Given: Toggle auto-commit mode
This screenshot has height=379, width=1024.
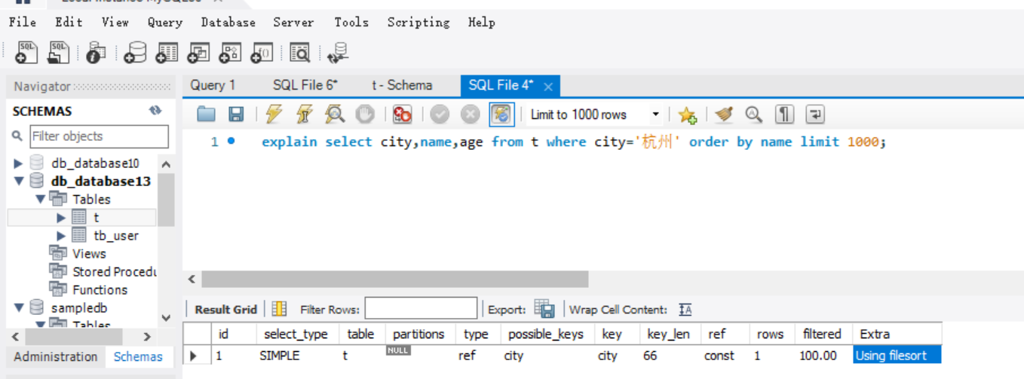Looking at the screenshot, I should 501,115.
